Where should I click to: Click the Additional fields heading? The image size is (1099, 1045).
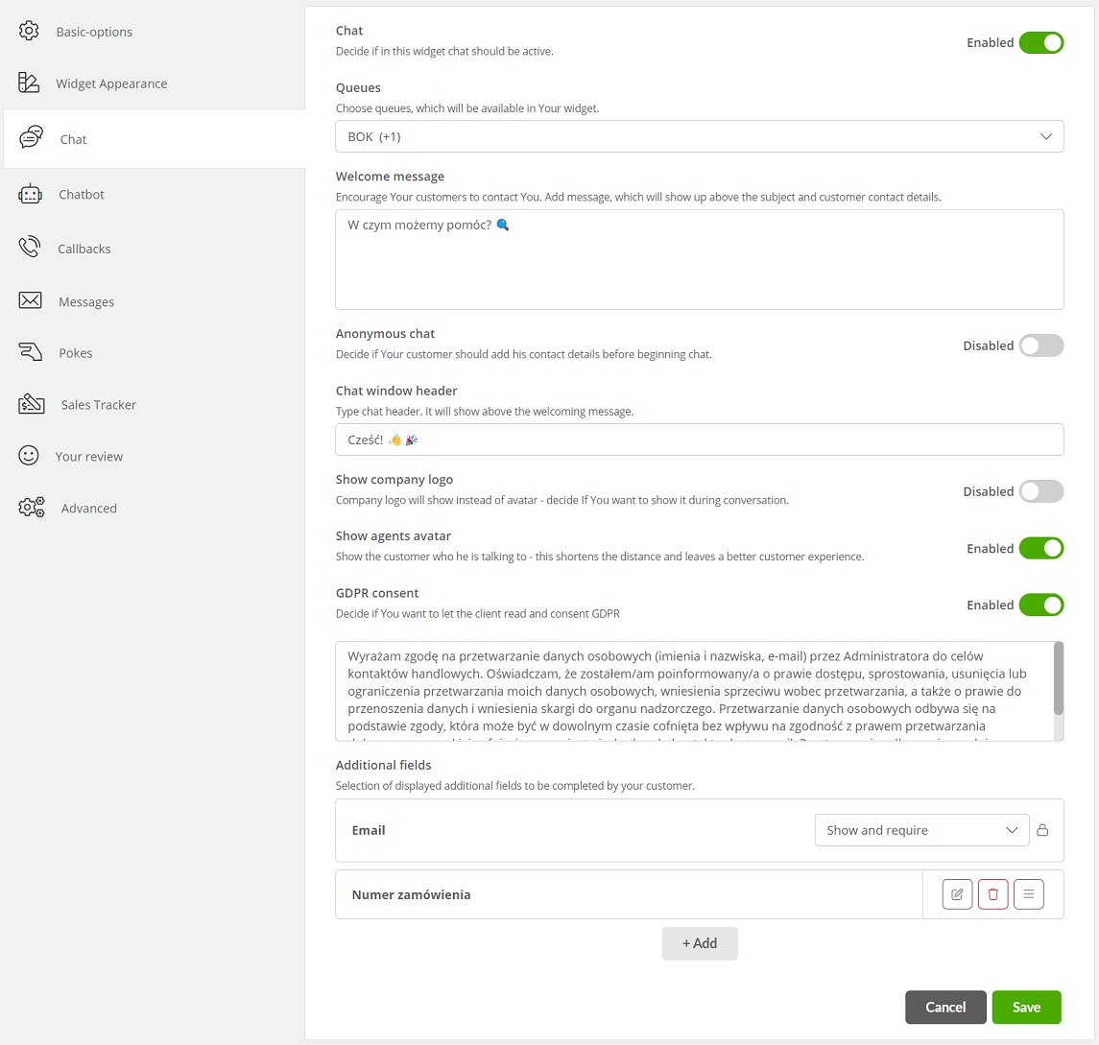[383, 765]
